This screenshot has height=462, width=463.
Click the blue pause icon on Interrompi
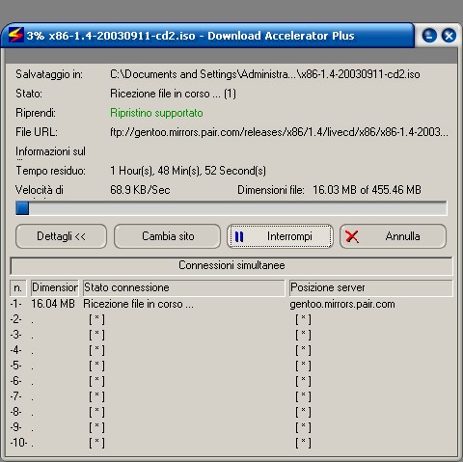coord(239,236)
